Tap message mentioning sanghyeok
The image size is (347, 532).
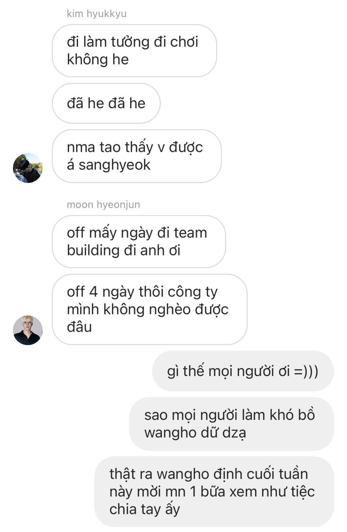pos(137,156)
